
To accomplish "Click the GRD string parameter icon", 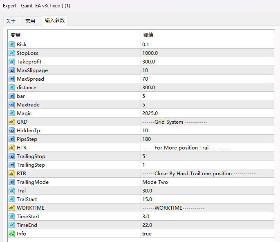I will point(12,122).
